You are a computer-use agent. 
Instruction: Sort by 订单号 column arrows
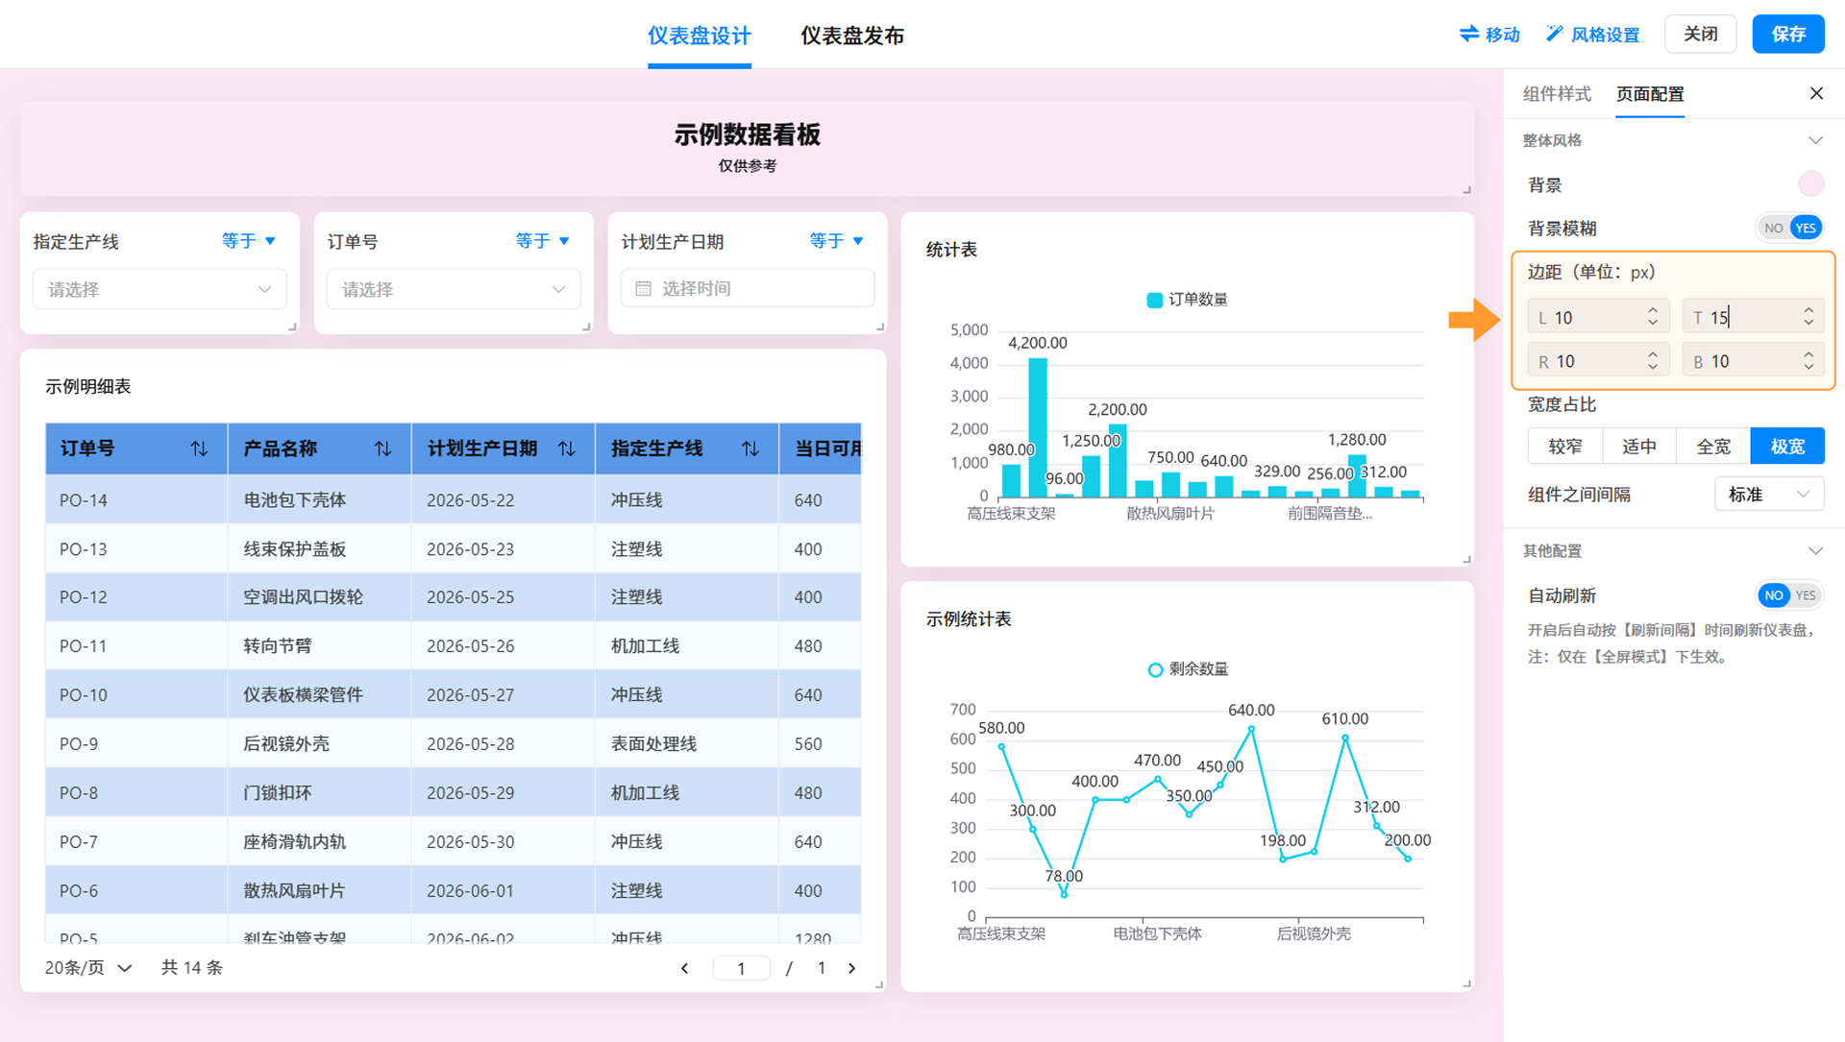tap(199, 448)
